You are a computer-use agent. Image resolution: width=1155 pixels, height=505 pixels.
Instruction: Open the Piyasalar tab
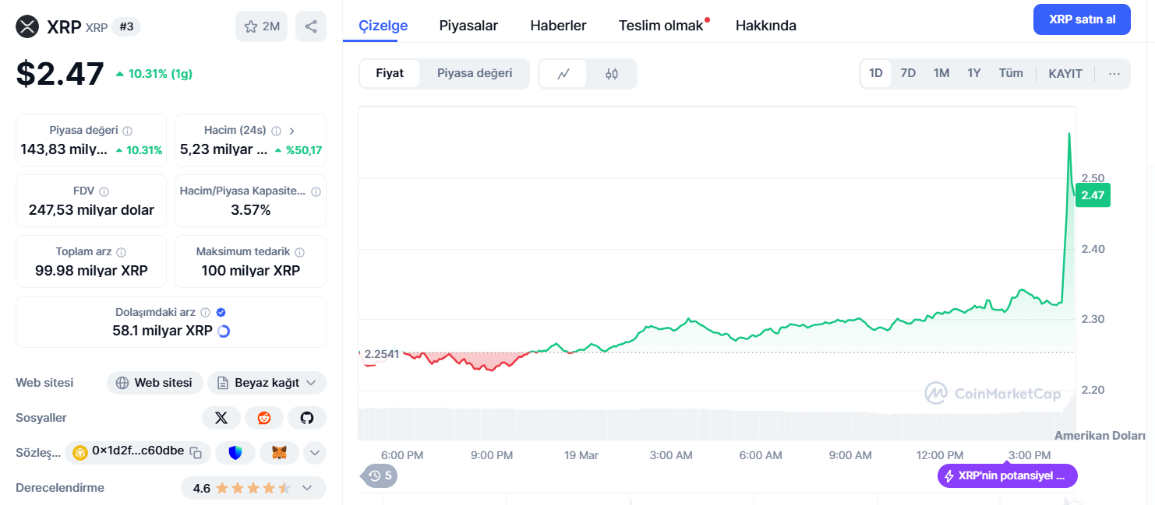click(468, 26)
